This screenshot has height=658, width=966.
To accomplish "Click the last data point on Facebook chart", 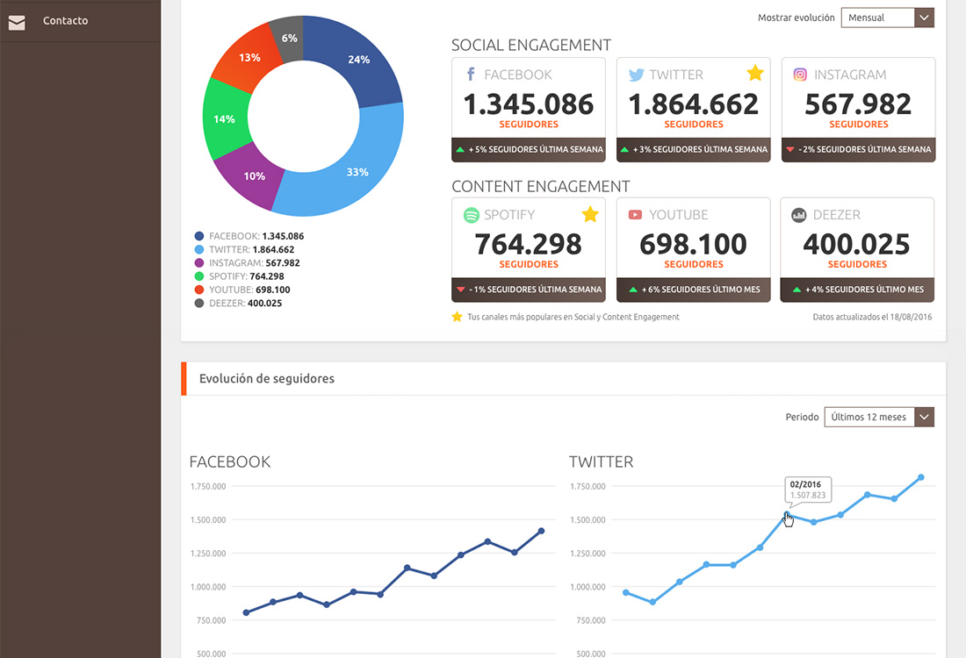I will (541, 531).
